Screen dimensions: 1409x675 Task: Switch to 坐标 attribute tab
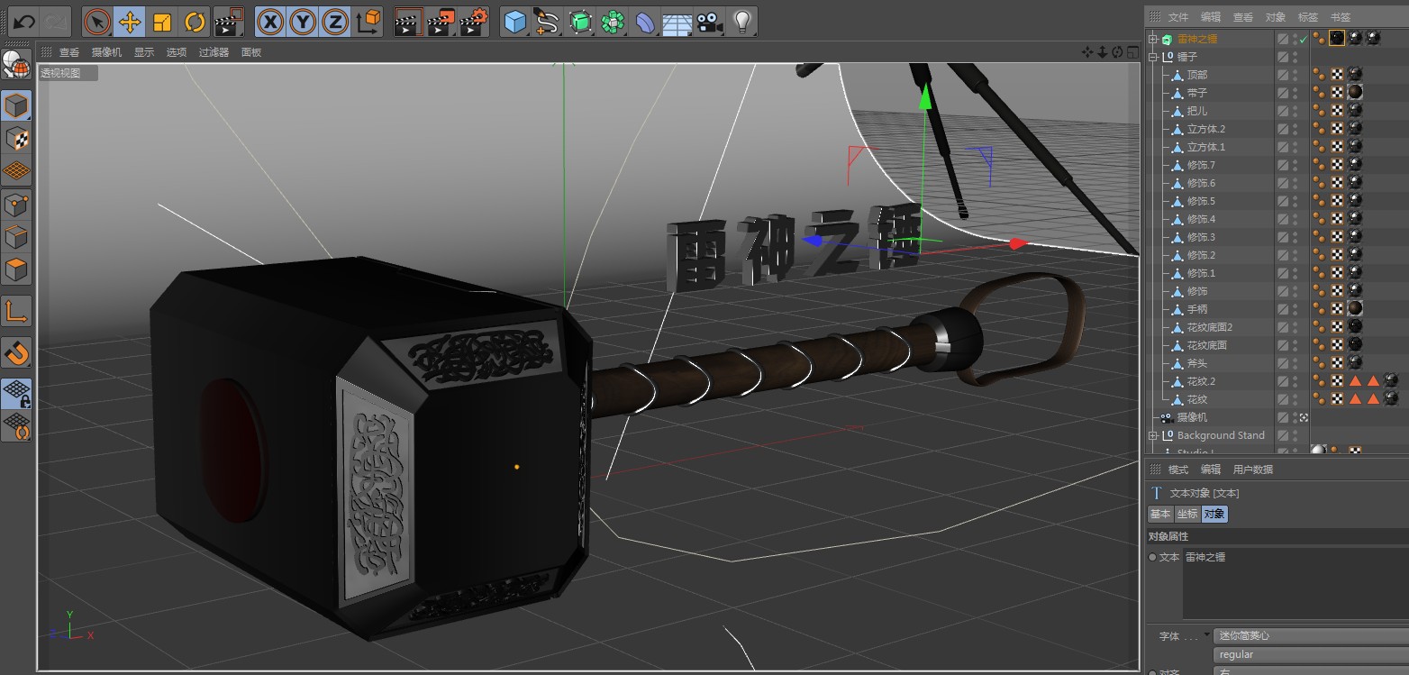1186,514
